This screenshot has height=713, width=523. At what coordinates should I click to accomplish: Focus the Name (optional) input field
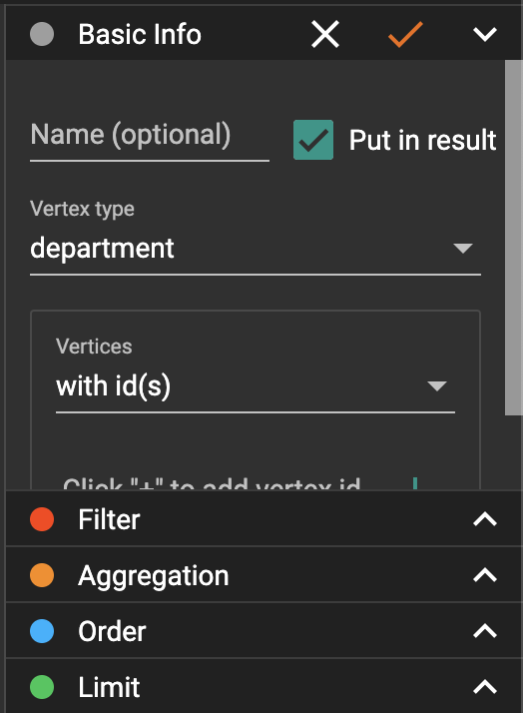coord(150,137)
